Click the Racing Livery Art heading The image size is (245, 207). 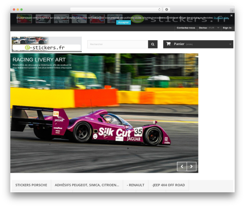pos(39,60)
